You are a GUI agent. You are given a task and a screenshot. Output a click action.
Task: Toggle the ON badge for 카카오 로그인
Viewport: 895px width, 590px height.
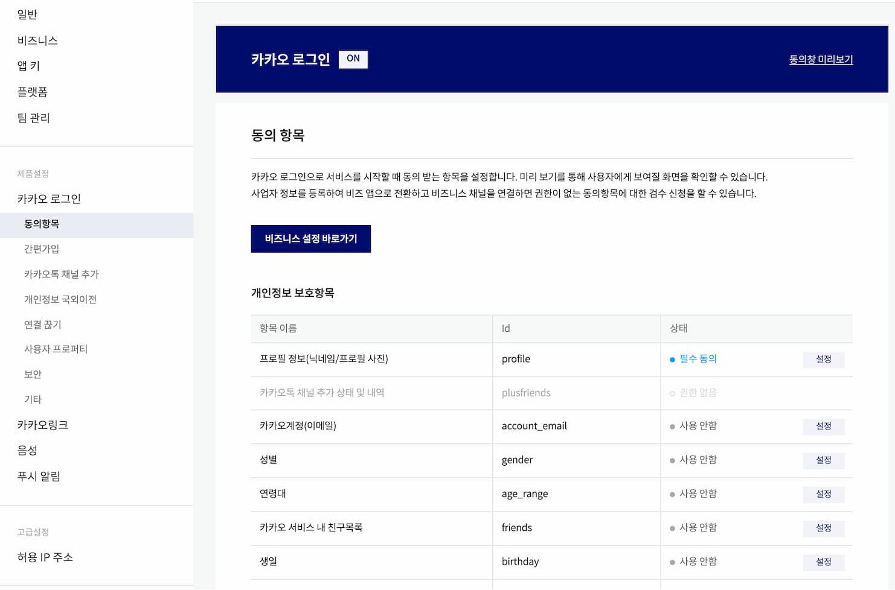[x=353, y=59]
